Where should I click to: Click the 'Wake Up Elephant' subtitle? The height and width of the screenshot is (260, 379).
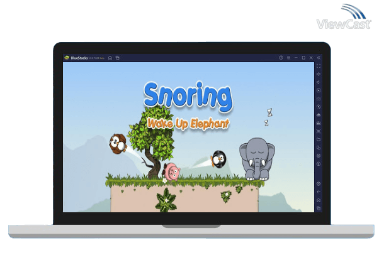tap(188, 124)
